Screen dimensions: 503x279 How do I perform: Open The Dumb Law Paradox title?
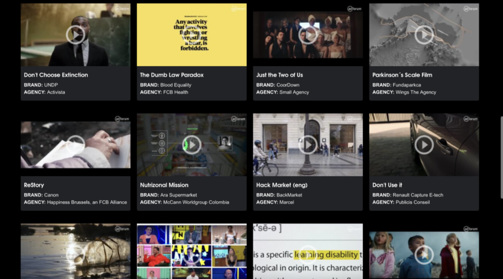[172, 75]
